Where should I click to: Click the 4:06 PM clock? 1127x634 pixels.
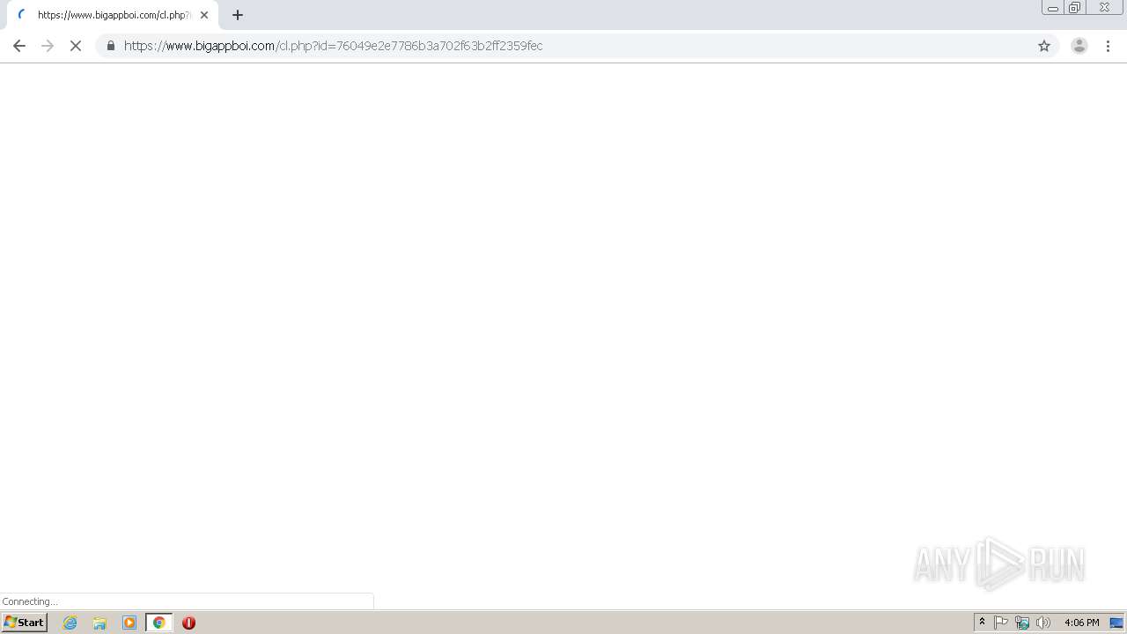(1081, 623)
